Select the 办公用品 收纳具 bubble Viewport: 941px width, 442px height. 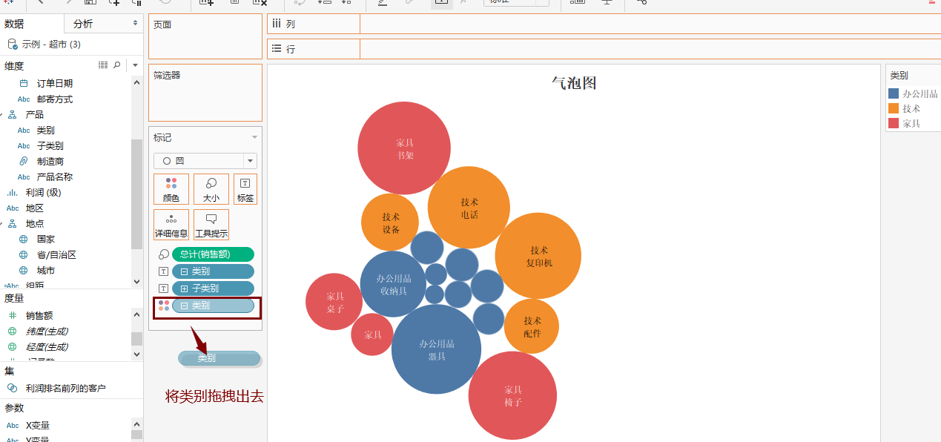pos(393,284)
